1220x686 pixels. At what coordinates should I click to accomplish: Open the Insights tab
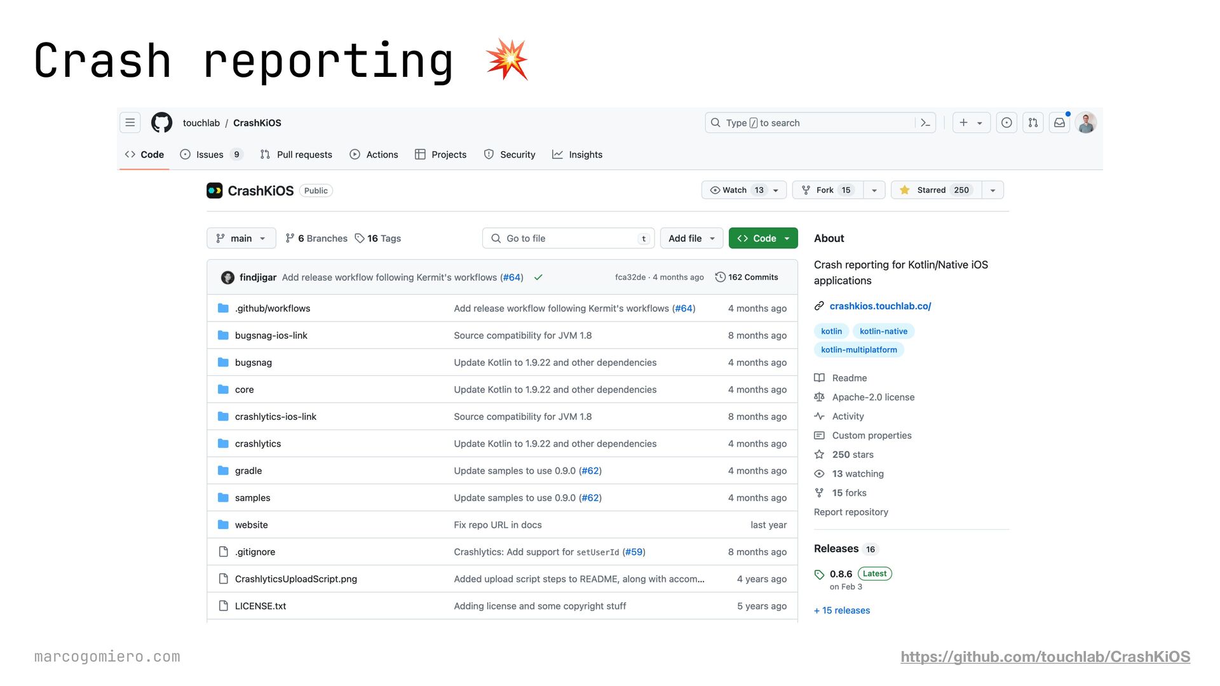(577, 154)
